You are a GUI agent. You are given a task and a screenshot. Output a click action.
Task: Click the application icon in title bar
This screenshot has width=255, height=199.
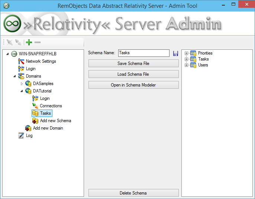pyautogui.click(x=6, y=6)
